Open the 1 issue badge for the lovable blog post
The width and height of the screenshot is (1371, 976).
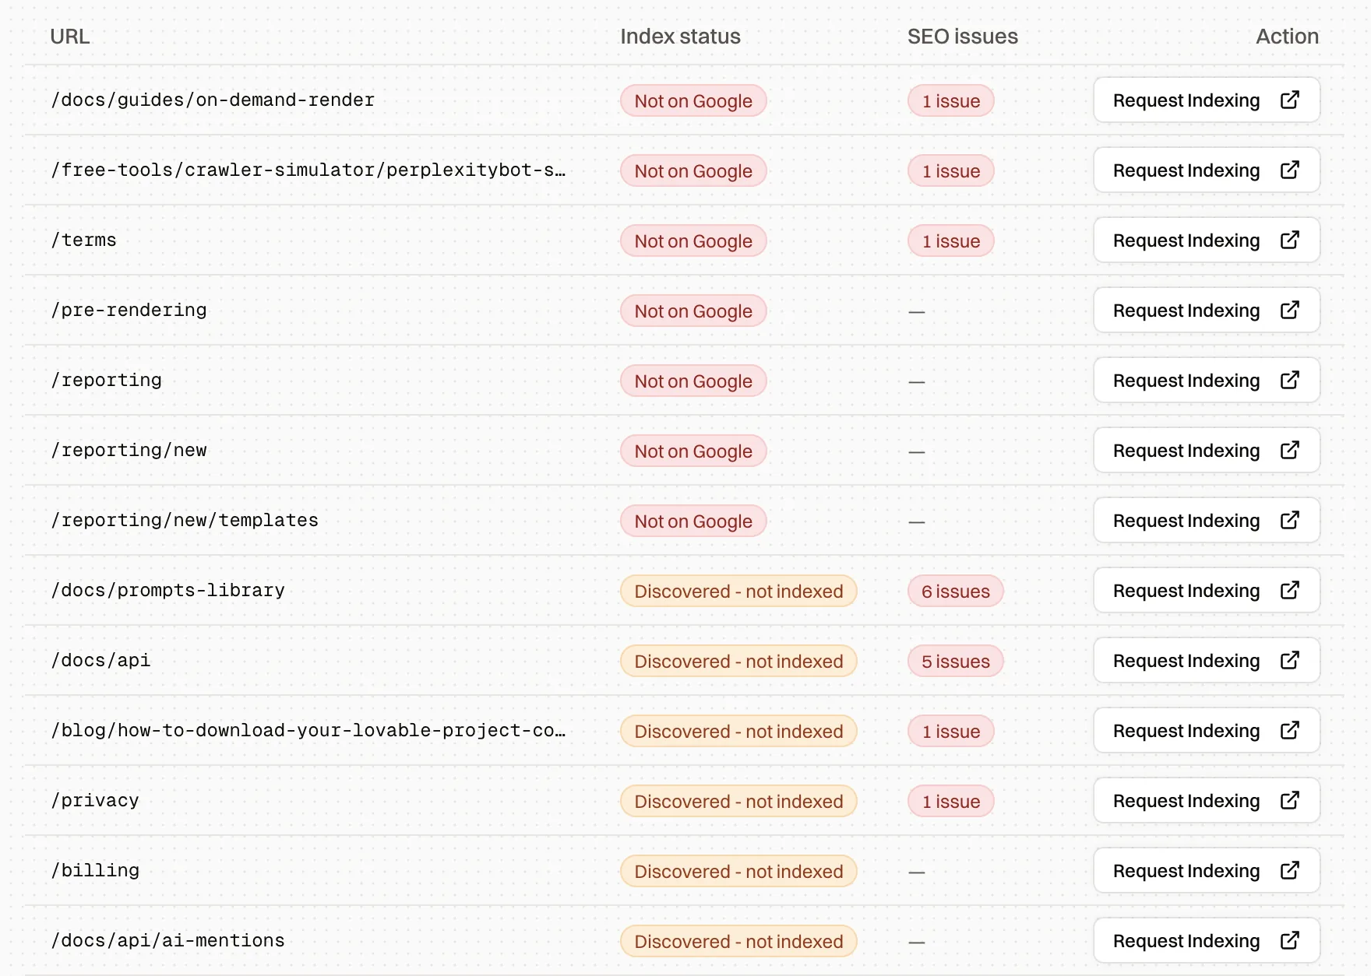pos(951,732)
